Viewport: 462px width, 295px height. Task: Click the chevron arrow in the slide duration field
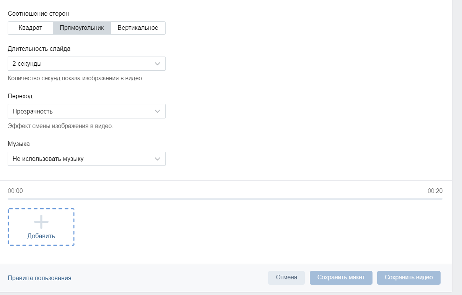(157, 64)
